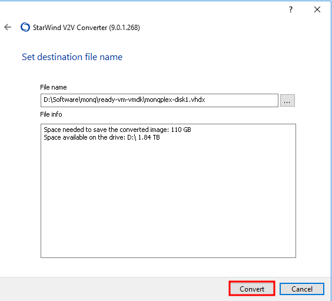332x301 pixels.
Task: Select the 'Space needed to save' line
Action: point(117,130)
